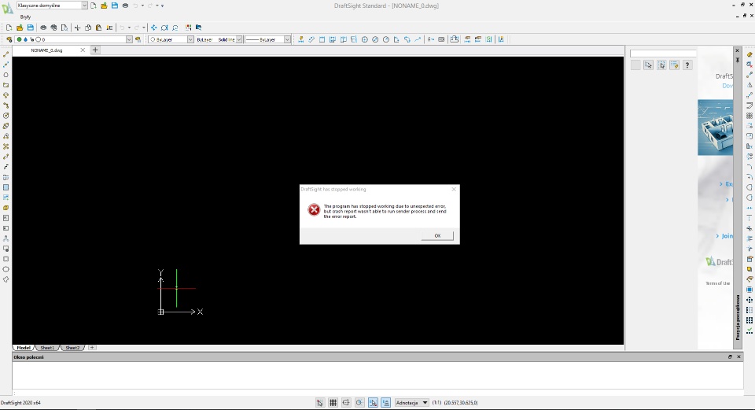Click Save icon in main toolbar
This screenshot has width=755, height=410.
[31, 28]
